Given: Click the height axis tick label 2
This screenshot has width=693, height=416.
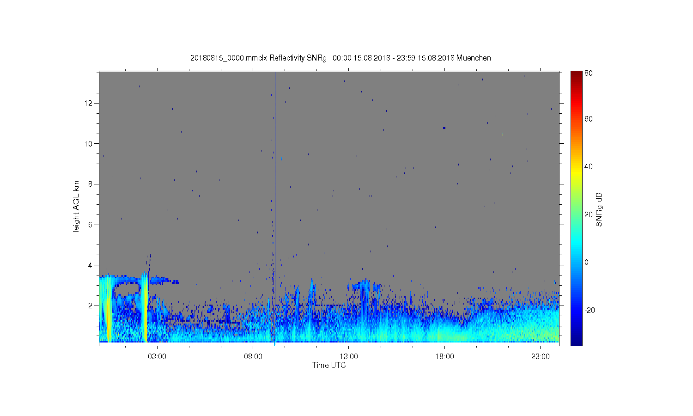Looking at the screenshot, I should click(91, 306).
